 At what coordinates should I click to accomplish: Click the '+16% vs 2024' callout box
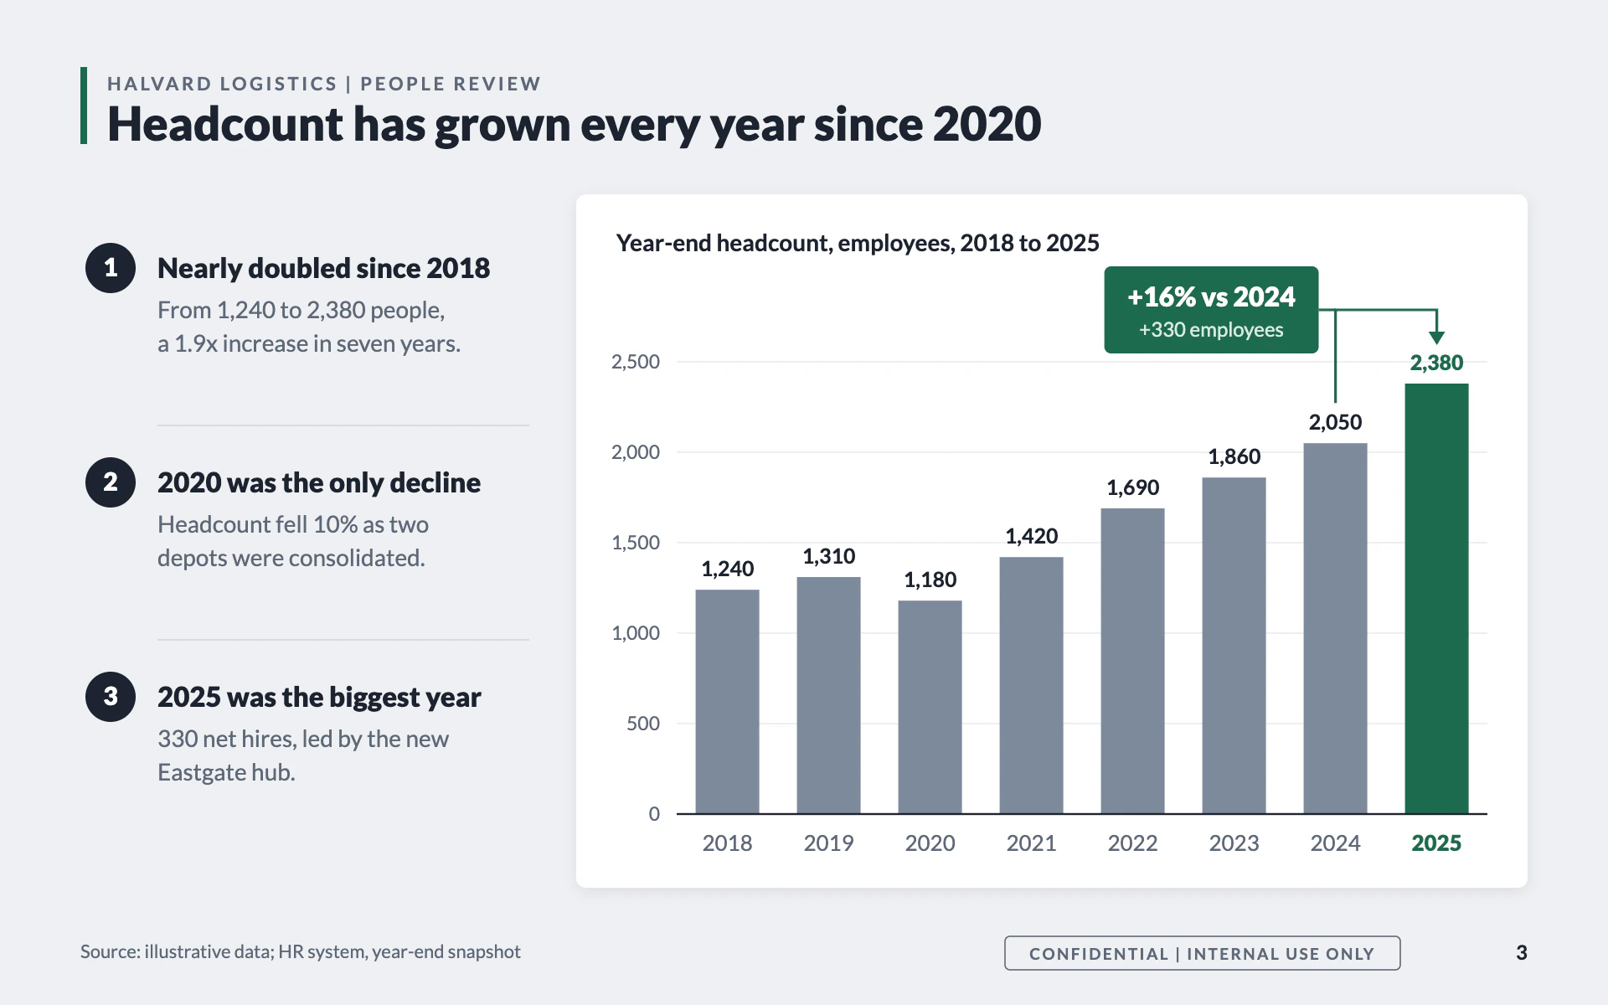click(1211, 310)
